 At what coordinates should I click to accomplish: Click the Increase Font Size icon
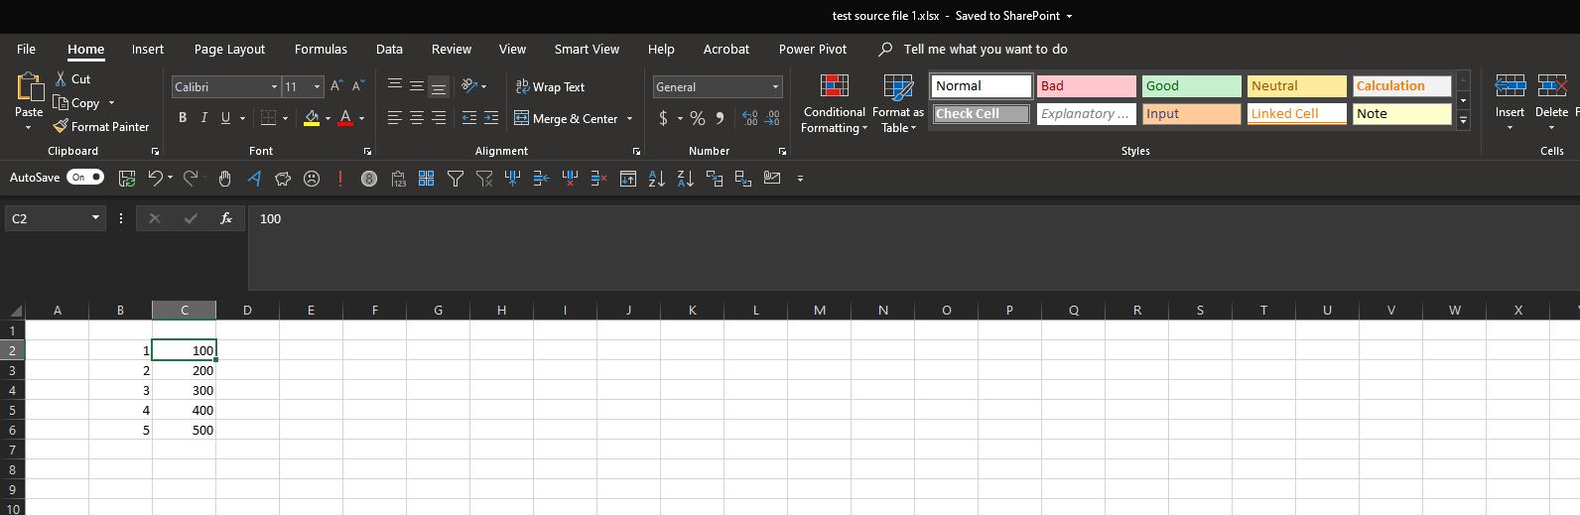[336, 86]
